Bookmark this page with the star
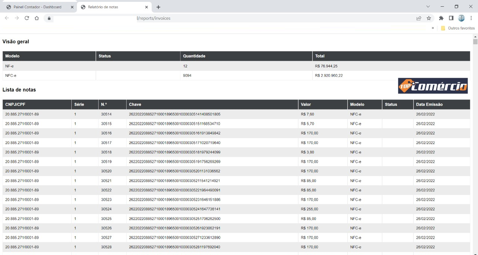Screen dimensions: 478x255 click(x=429, y=18)
